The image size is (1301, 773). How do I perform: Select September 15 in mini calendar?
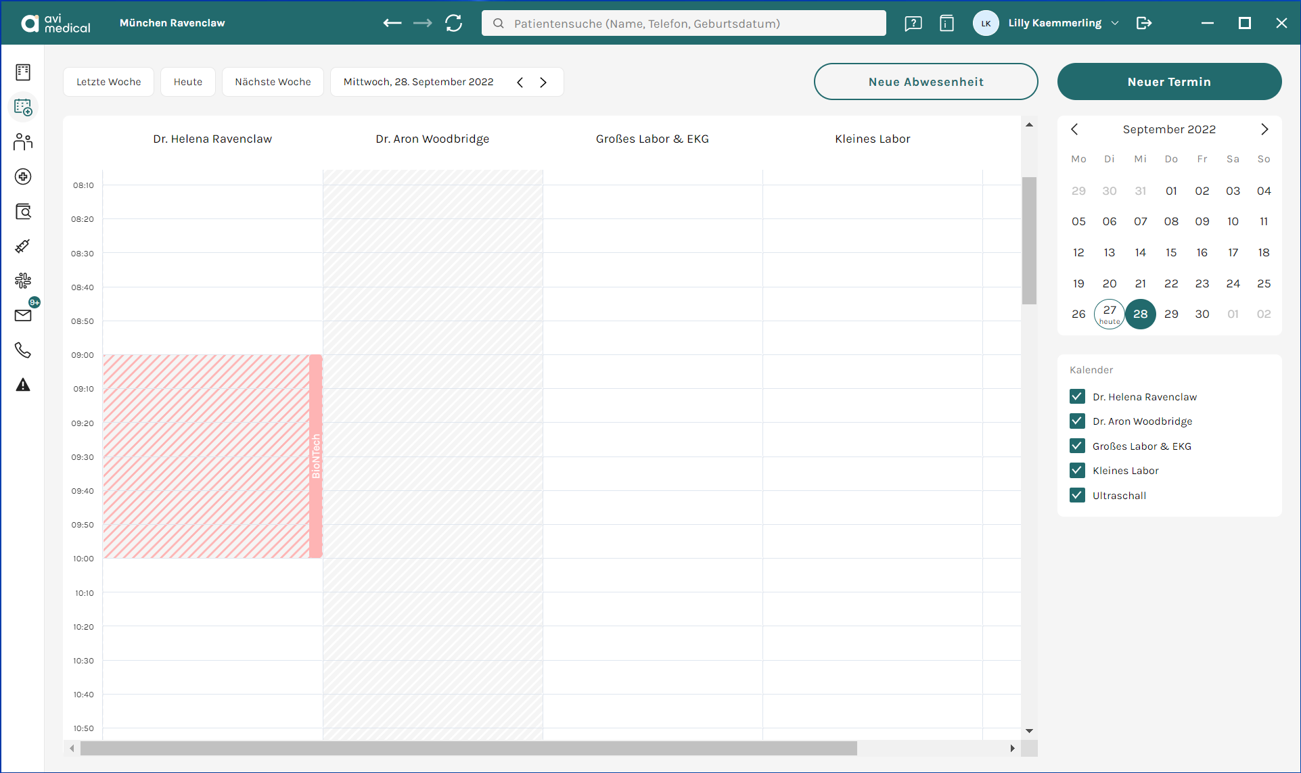coord(1171,252)
